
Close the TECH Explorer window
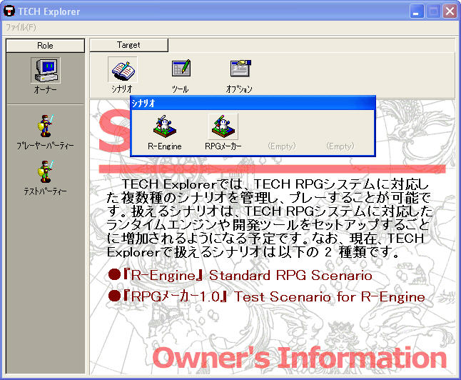point(449,11)
